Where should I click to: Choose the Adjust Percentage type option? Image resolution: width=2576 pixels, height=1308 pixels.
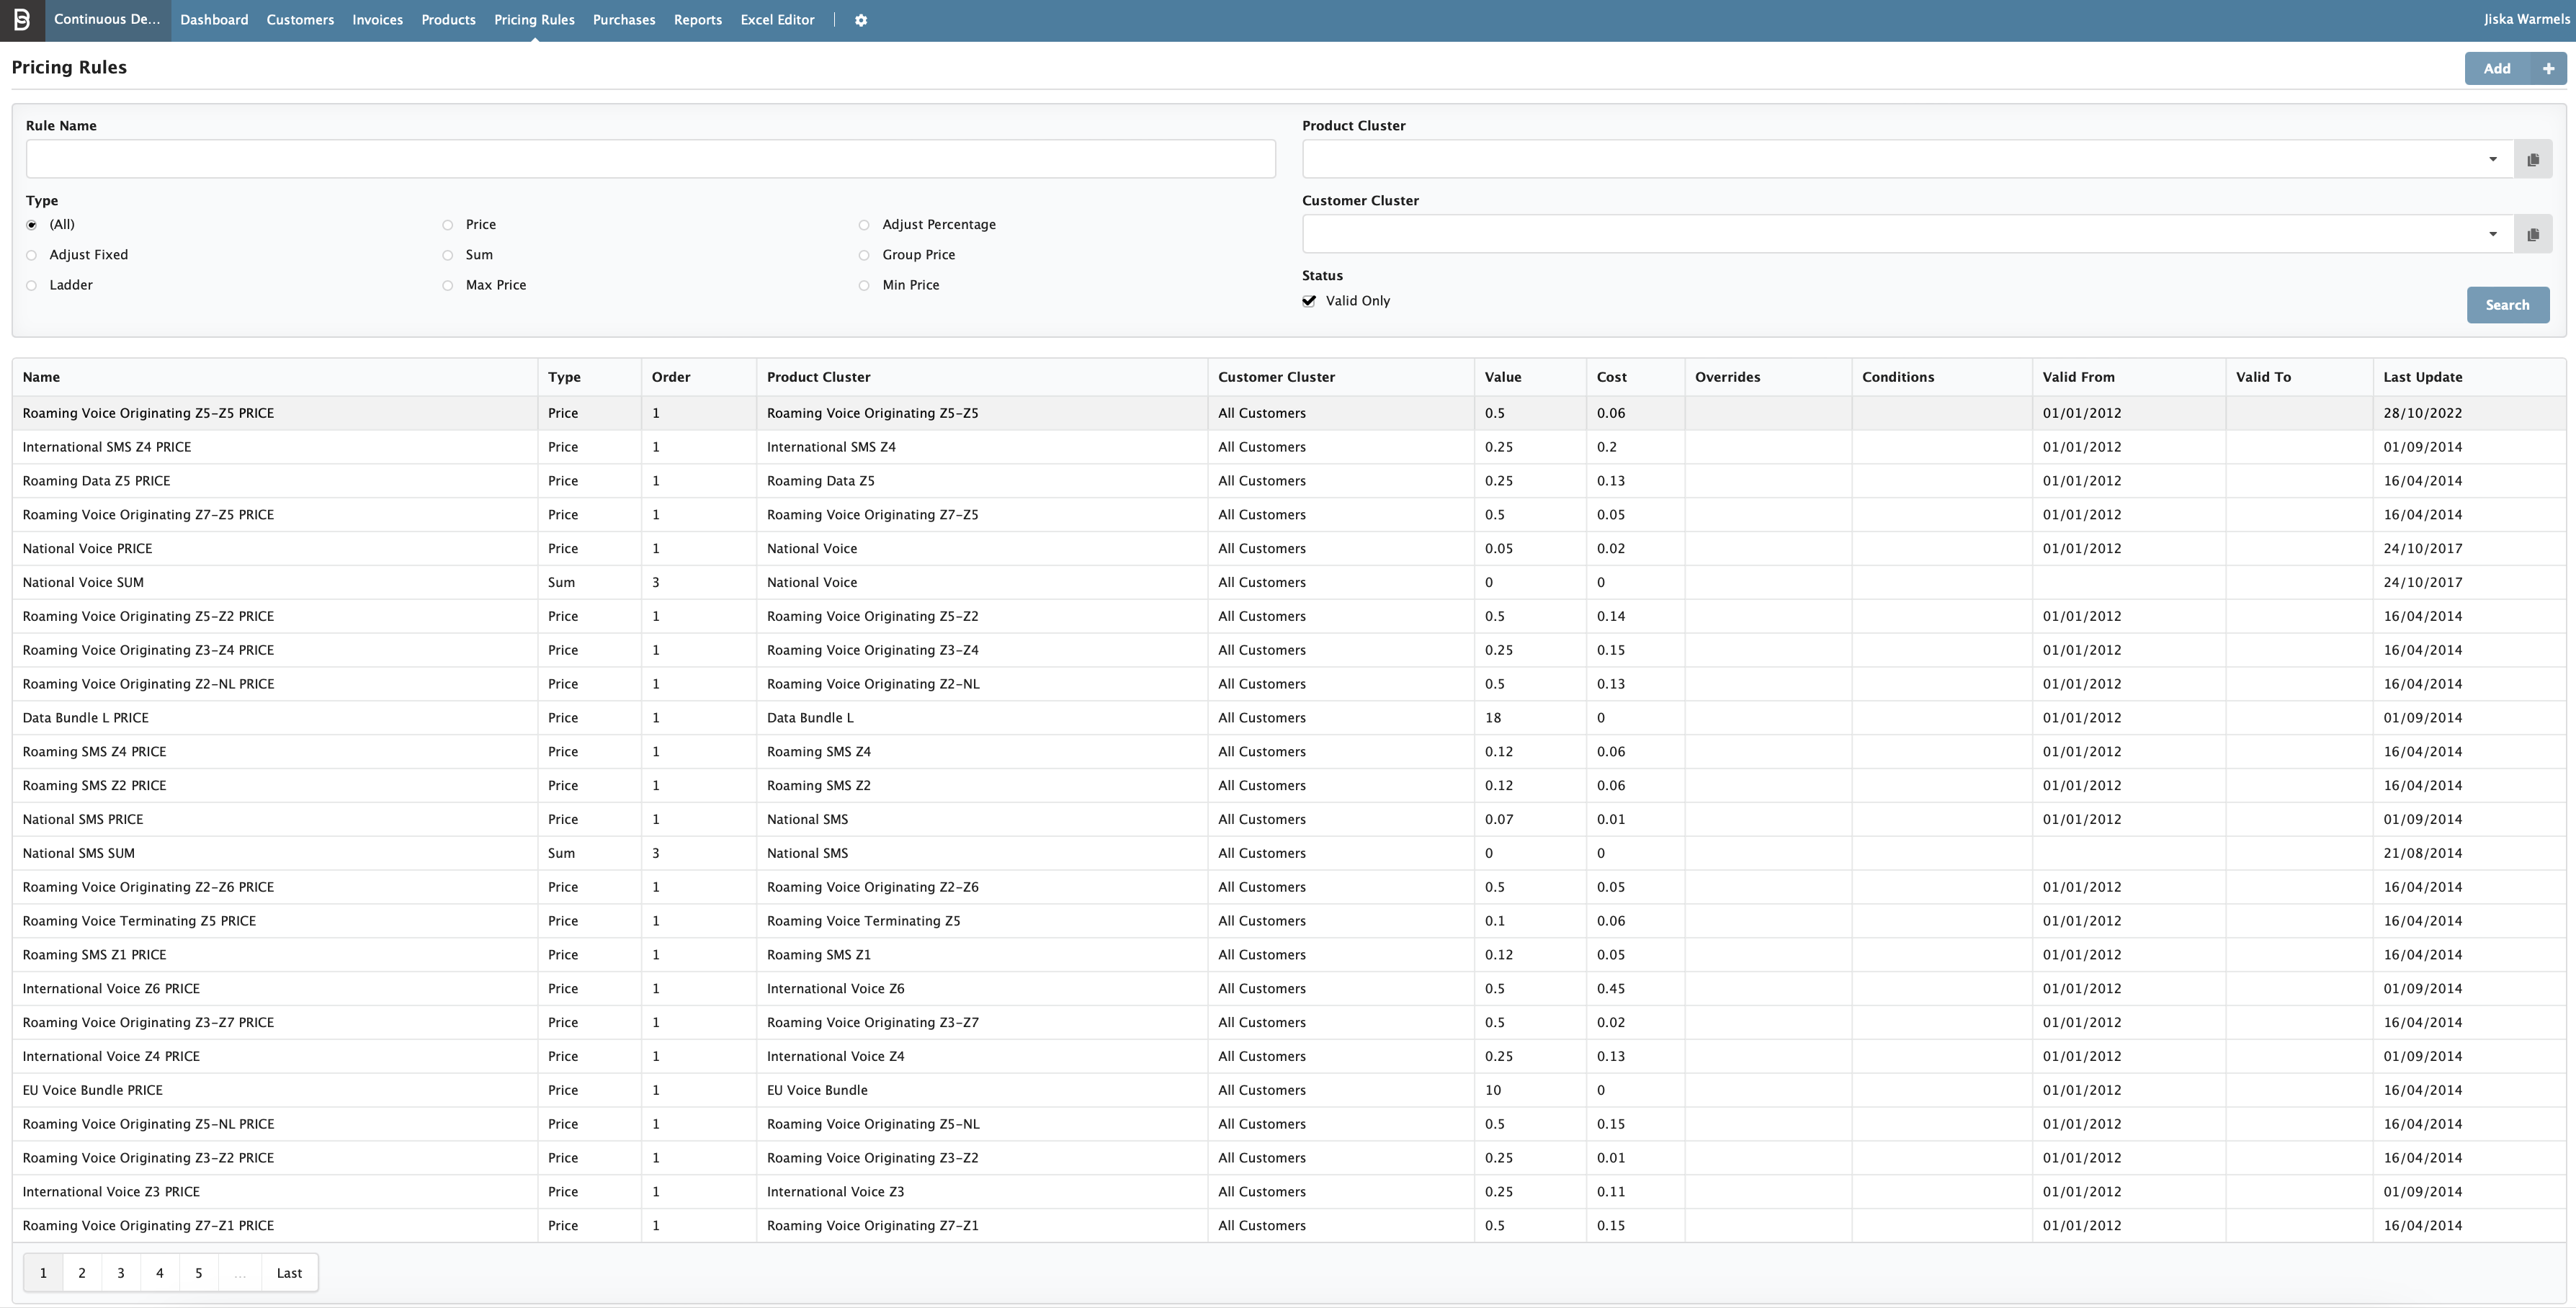tap(864, 225)
